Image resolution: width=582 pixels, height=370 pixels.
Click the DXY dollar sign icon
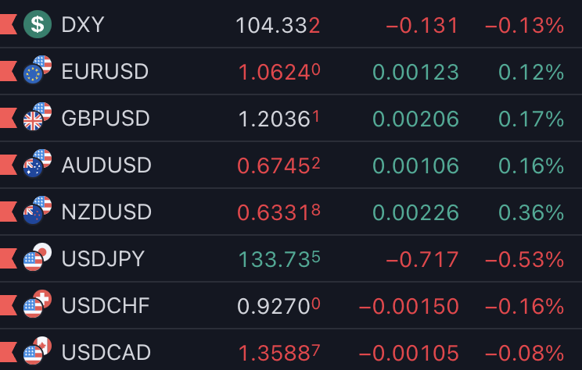pos(38,24)
